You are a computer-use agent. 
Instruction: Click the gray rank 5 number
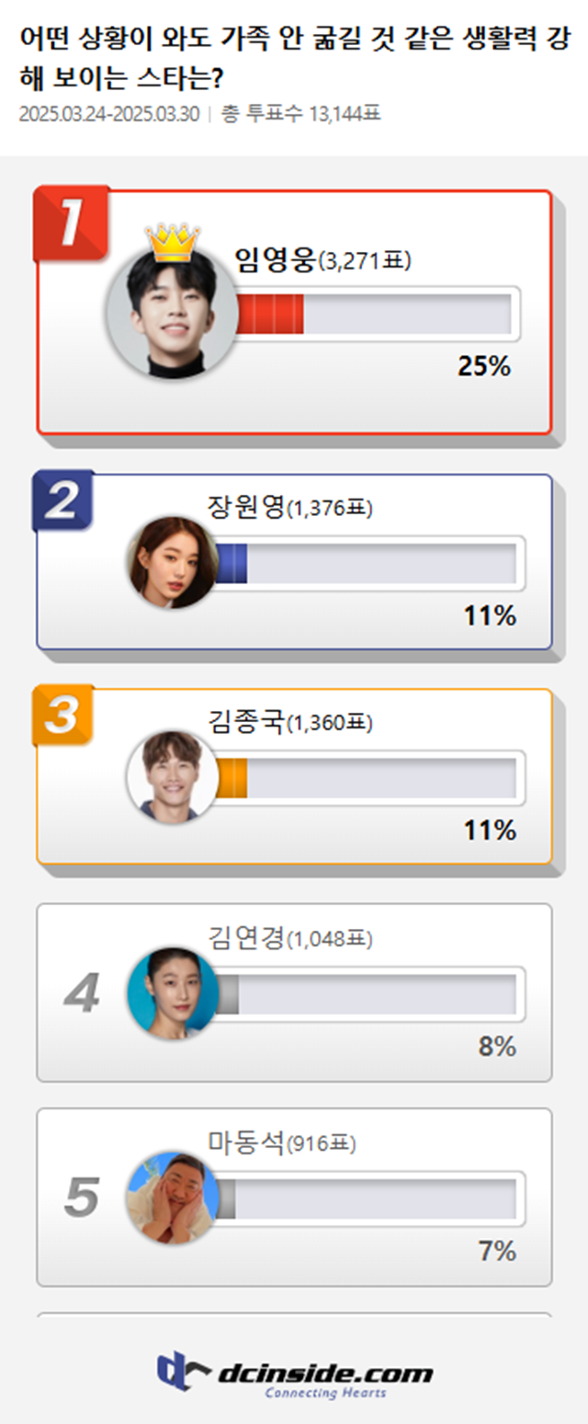(x=82, y=1198)
